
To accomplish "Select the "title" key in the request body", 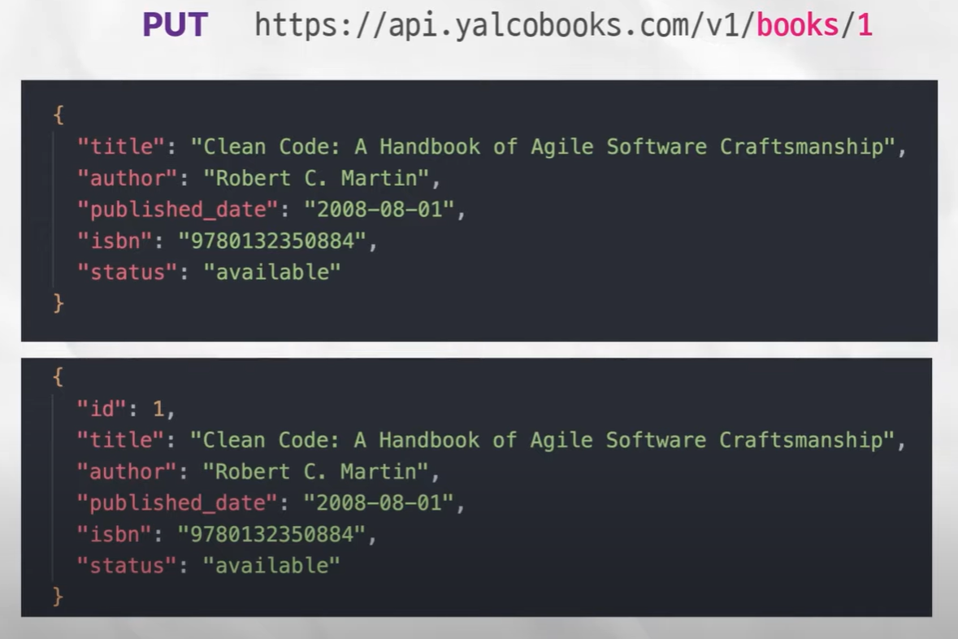I will point(120,147).
